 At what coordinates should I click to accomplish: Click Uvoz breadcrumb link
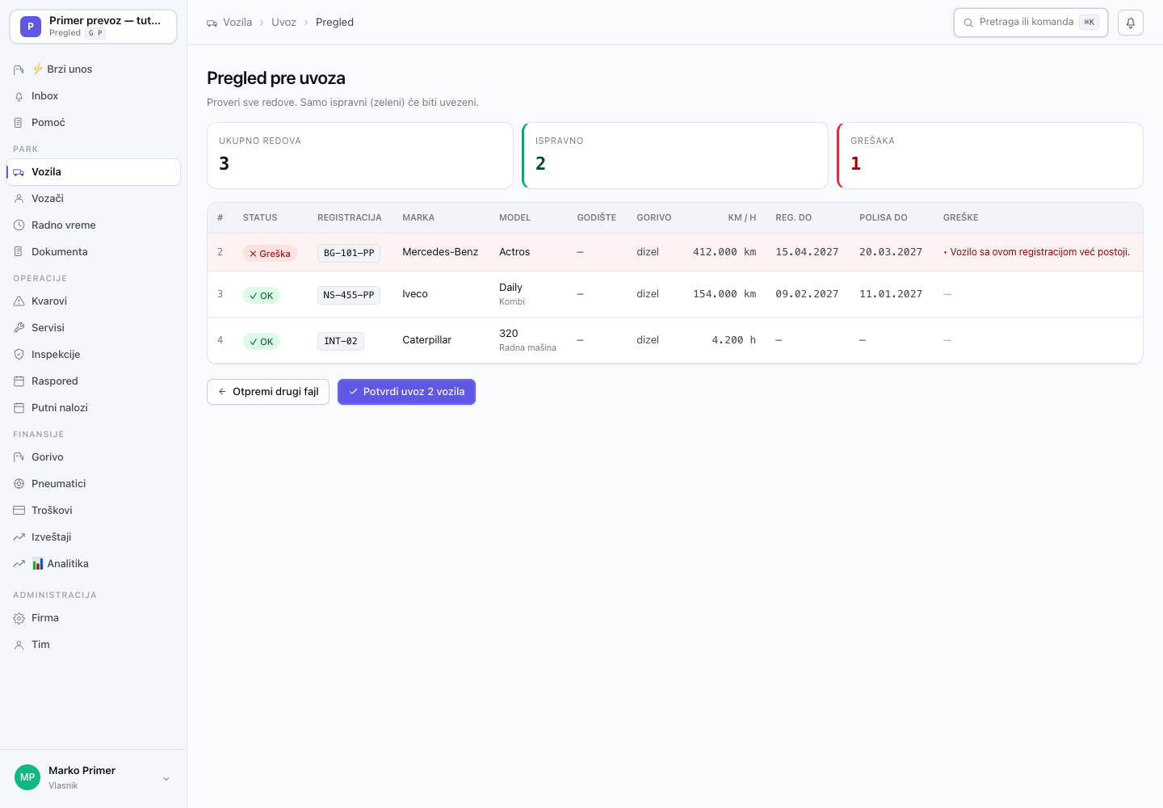[283, 23]
